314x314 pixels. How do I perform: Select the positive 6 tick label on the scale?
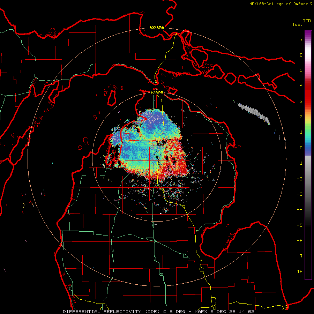click(301, 55)
